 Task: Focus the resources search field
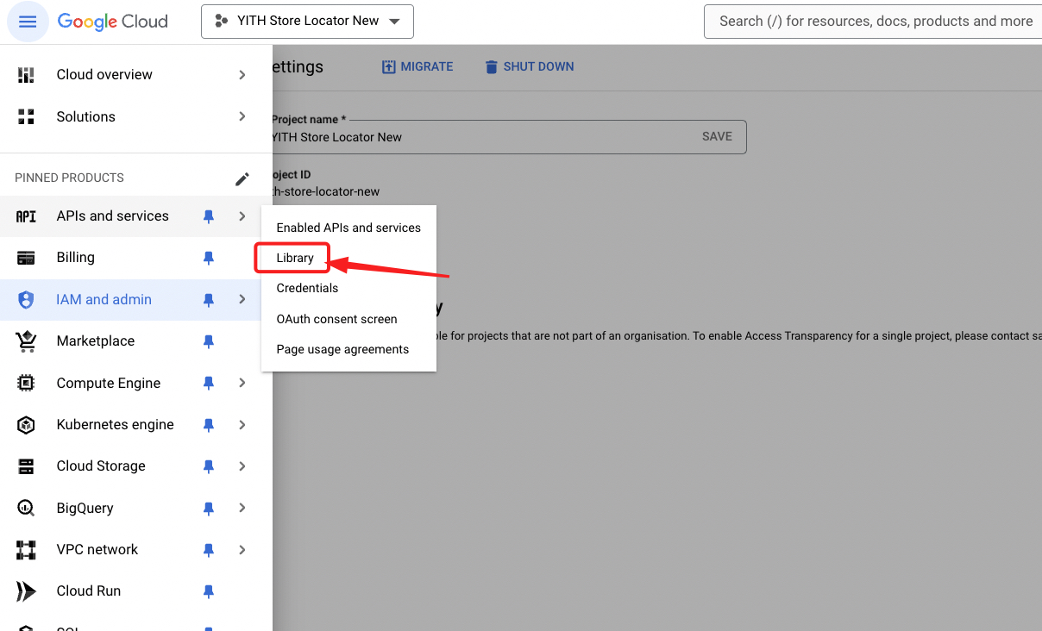click(x=873, y=22)
